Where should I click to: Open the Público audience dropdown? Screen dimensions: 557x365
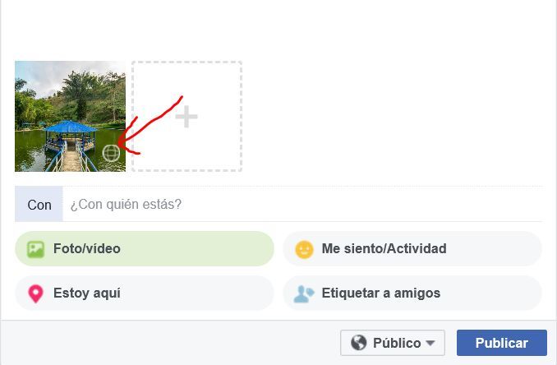[393, 343]
